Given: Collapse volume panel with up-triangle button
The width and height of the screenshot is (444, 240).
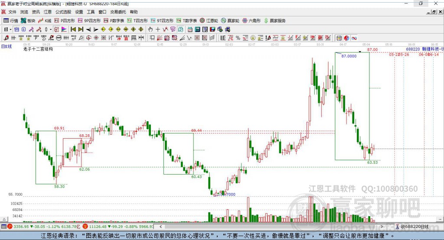Looking at the screenshot, I should coord(4,219).
